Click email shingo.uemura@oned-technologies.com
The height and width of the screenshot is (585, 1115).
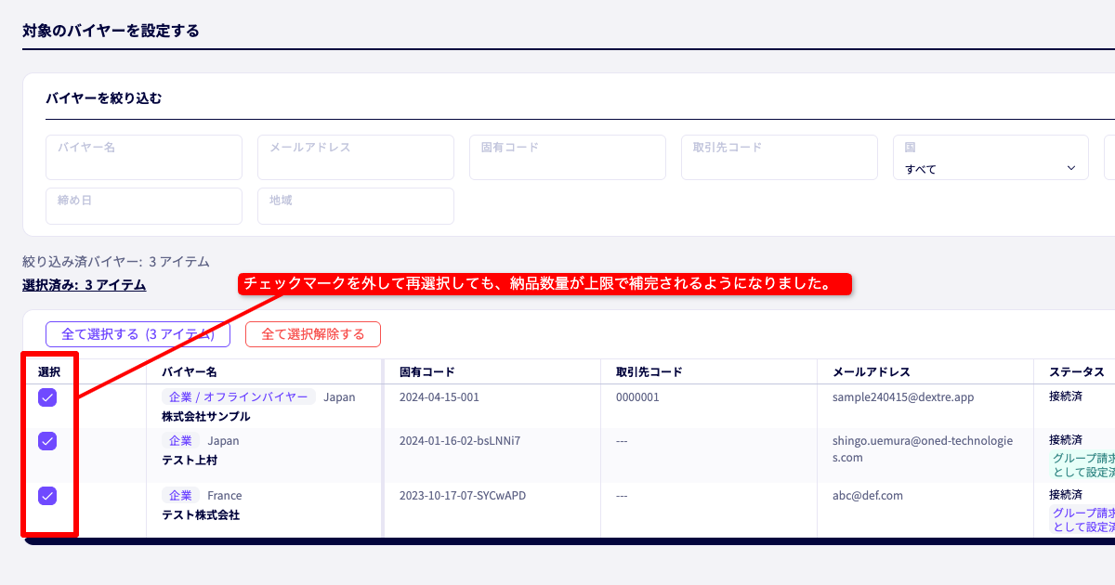pyautogui.click(x=923, y=449)
